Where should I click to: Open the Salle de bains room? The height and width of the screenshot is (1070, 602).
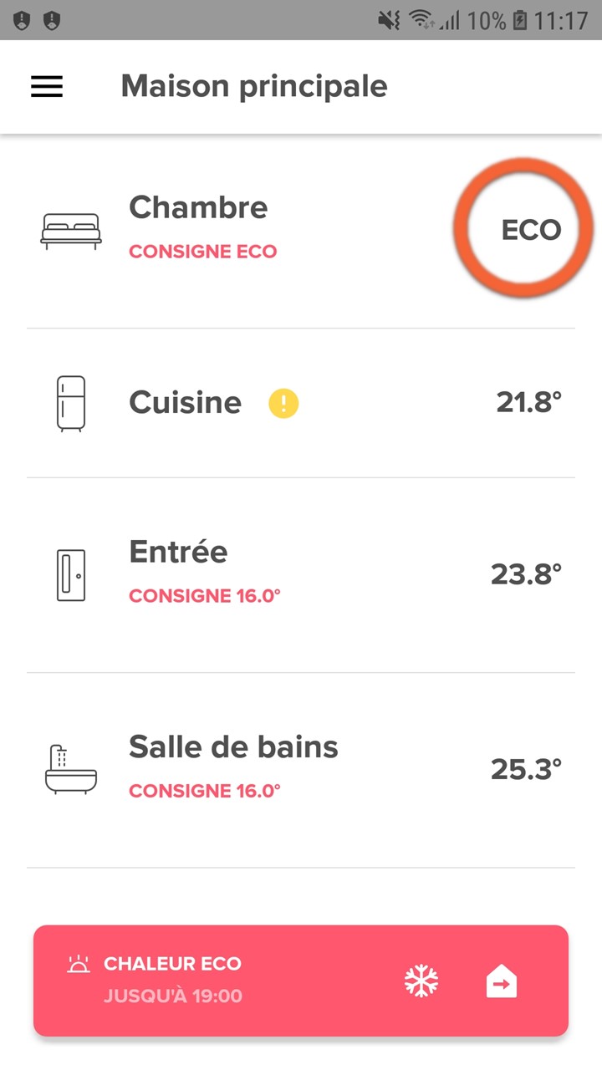point(301,770)
